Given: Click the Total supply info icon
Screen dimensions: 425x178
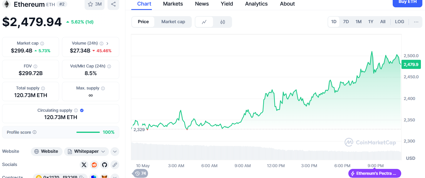Looking at the screenshot, I should (x=43, y=88).
